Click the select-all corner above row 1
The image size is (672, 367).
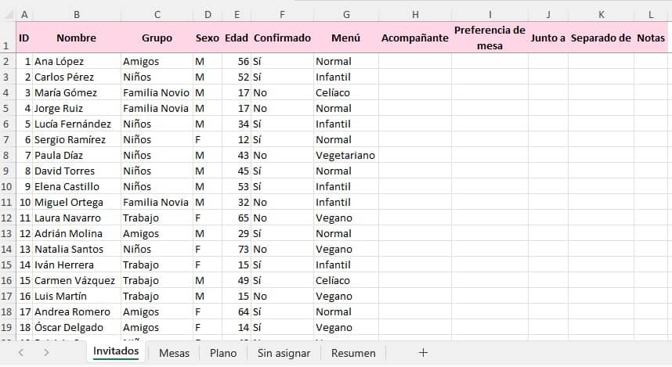[8, 14]
